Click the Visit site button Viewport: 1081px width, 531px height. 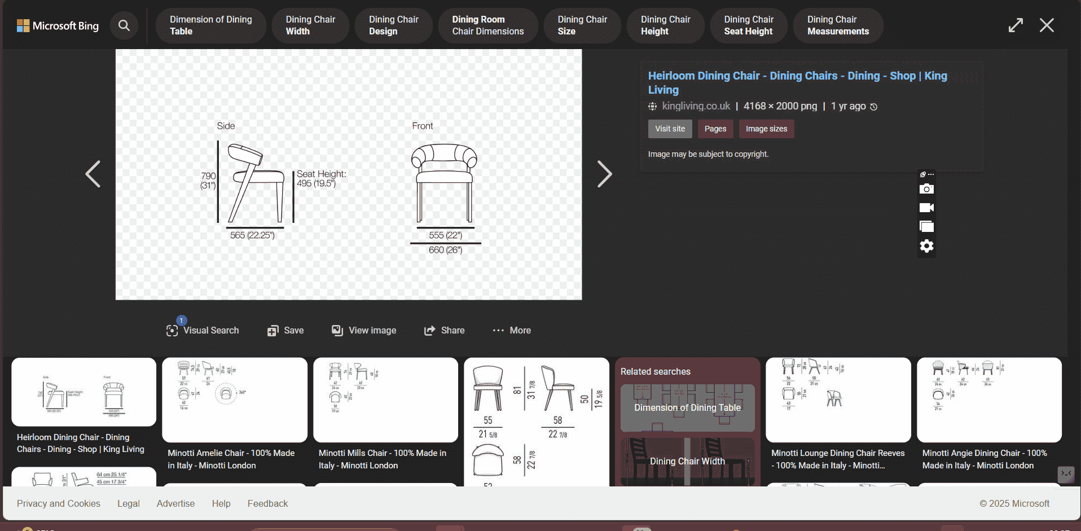(x=670, y=129)
